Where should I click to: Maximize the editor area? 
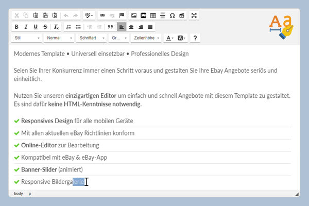click(194, 15)
